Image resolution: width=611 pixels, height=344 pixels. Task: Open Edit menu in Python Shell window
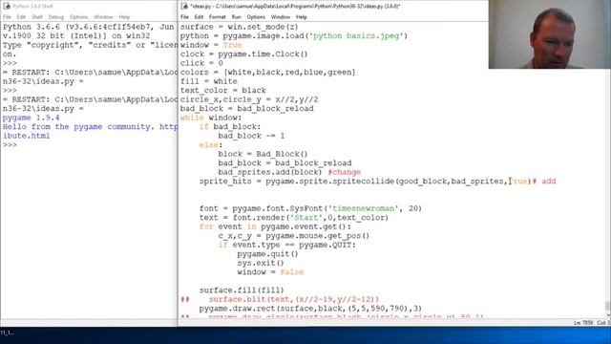21,17
